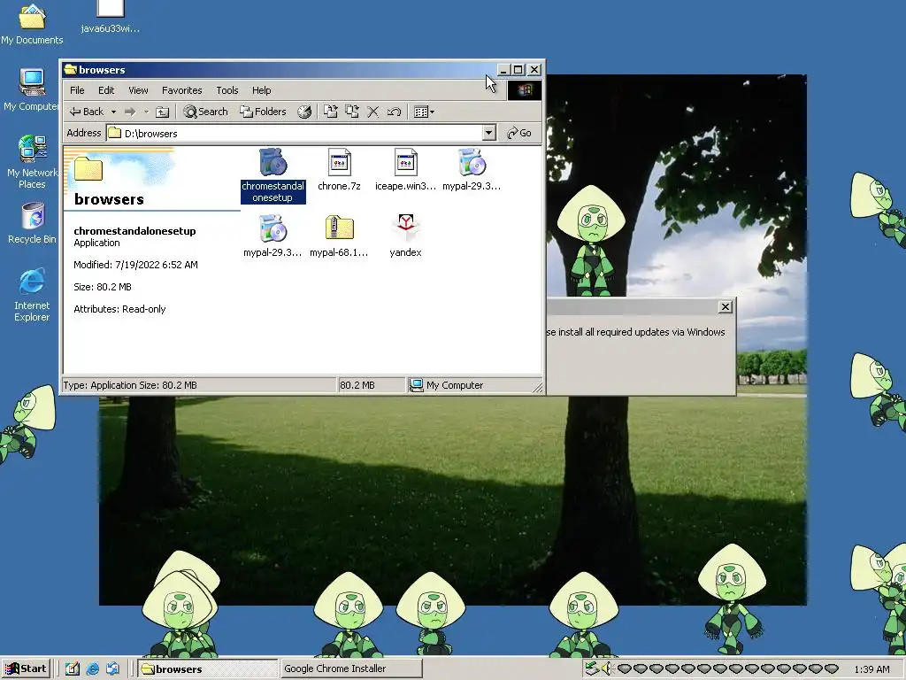The height and width of the screenshot is (680, 906).
Task: Launch Outlook Express from quick launch
Action: [112, 669]
